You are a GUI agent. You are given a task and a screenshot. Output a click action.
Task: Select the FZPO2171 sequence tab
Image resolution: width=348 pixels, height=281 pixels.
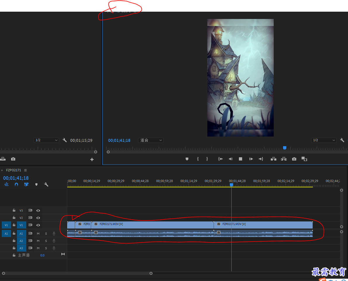[x=13, y=170]
